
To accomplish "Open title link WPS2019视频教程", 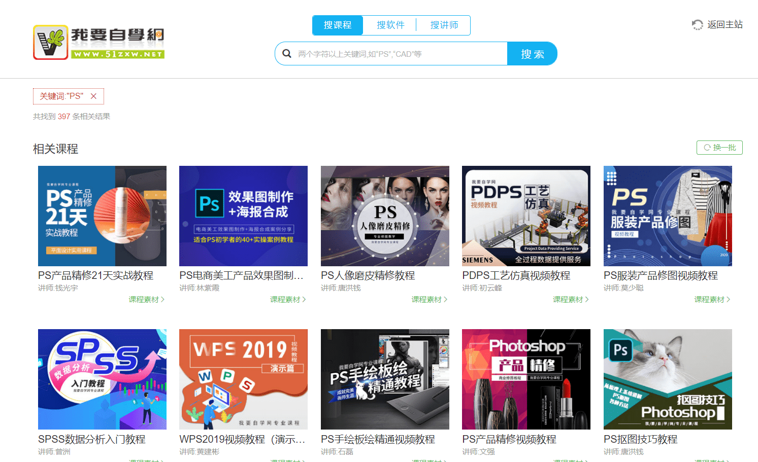I will click(x=242, y=439).
